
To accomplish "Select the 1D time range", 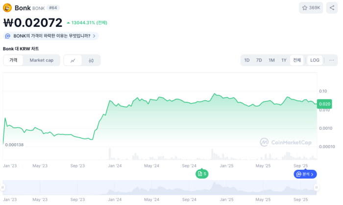I will click(x=247, y=60).
